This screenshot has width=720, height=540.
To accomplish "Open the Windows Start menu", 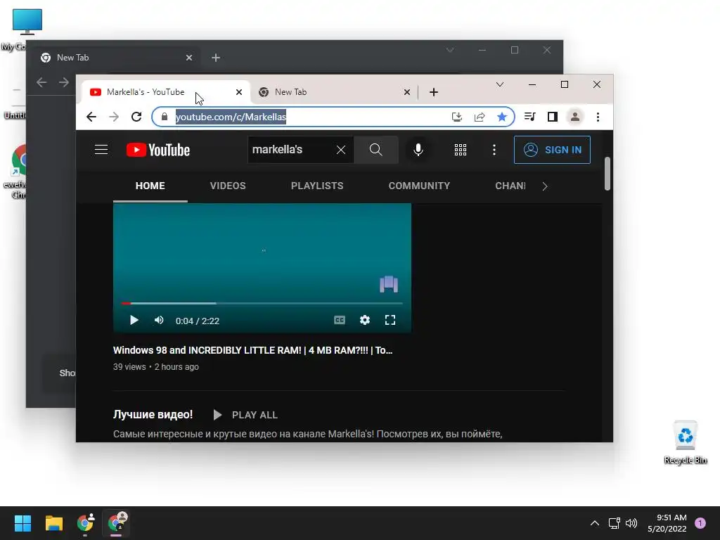I will click(x=22, y=523).
